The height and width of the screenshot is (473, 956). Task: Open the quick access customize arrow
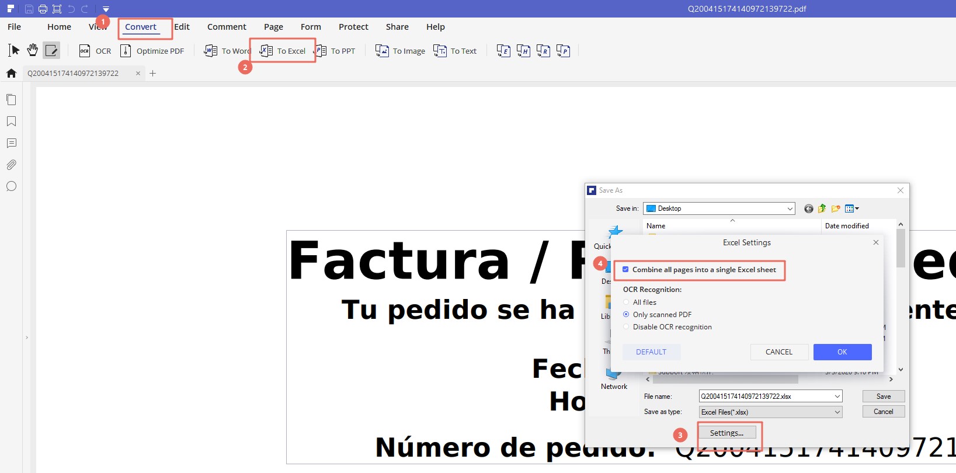point(106,9)
